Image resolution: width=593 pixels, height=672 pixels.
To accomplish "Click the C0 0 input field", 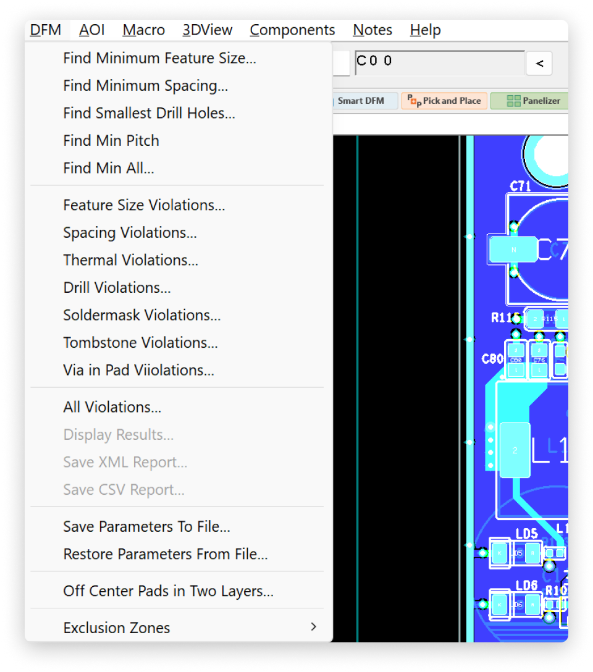I will pos(439,61).
